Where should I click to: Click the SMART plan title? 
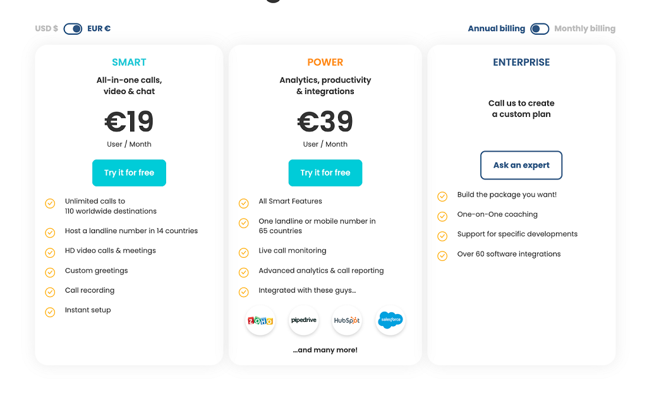tap(129, 62)
